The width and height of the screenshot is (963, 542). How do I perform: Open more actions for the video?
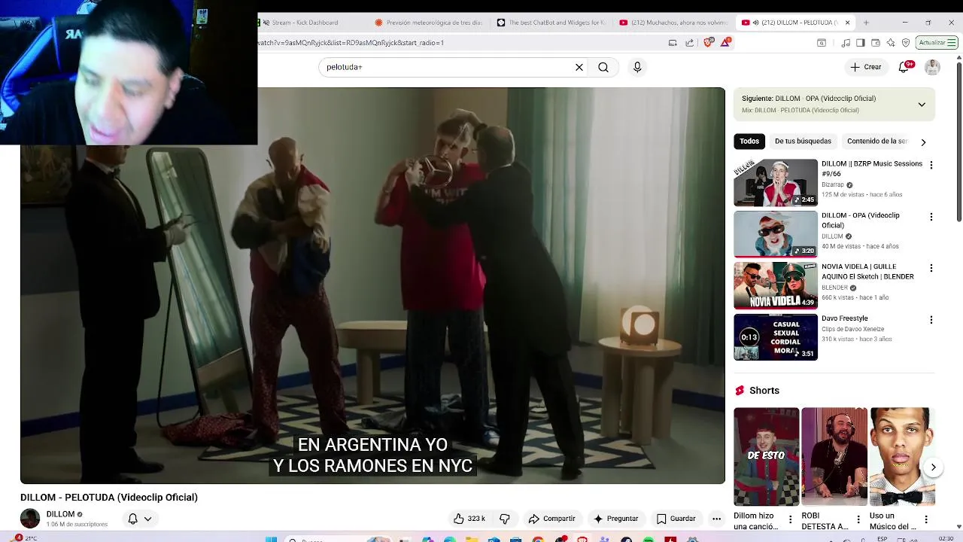pos(716,519)
